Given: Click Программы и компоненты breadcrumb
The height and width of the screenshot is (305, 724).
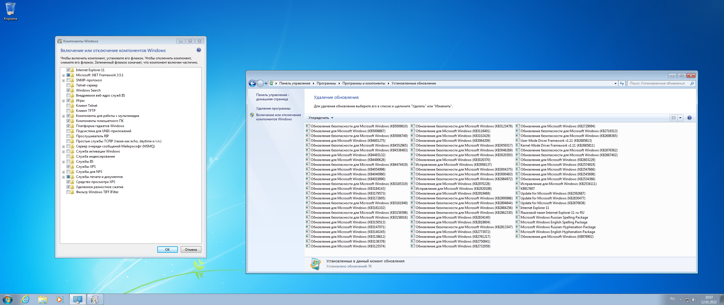Looking at the screenshot, I should click(x=364, y=83).
